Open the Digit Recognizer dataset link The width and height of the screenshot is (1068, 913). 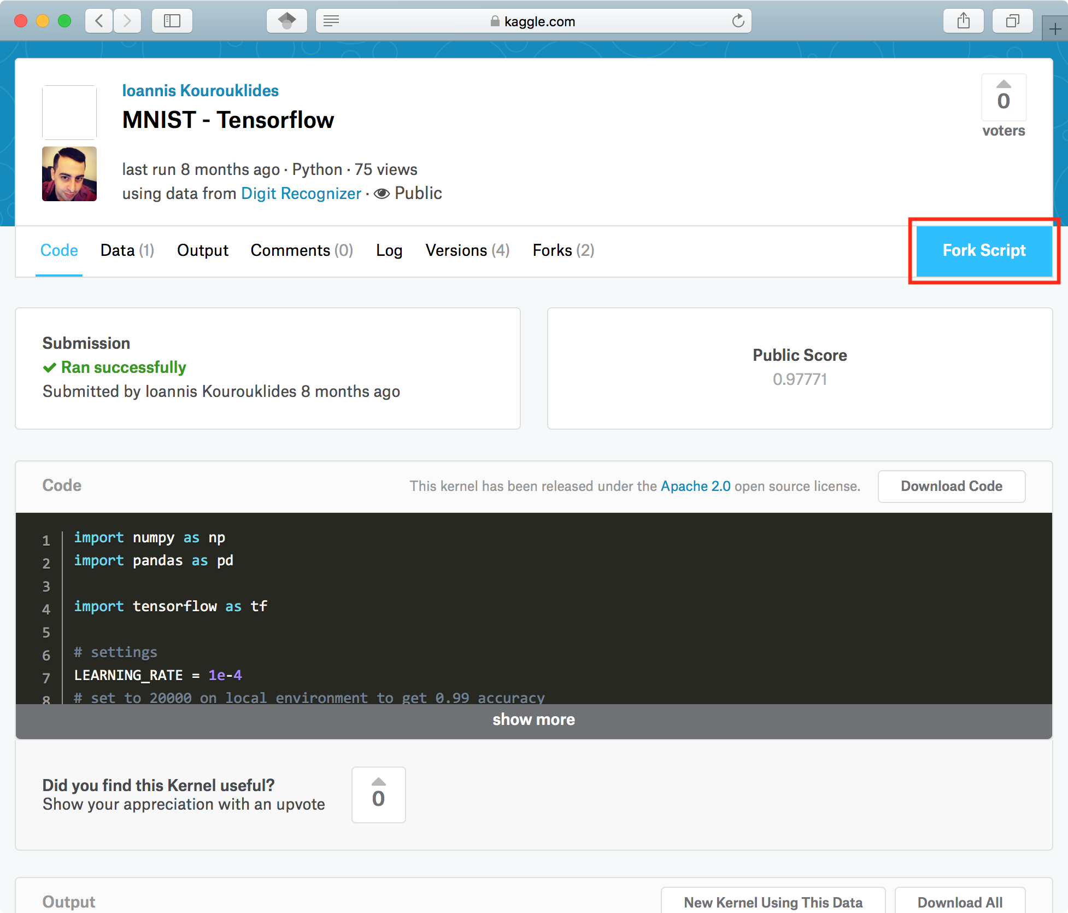(301, 194)
